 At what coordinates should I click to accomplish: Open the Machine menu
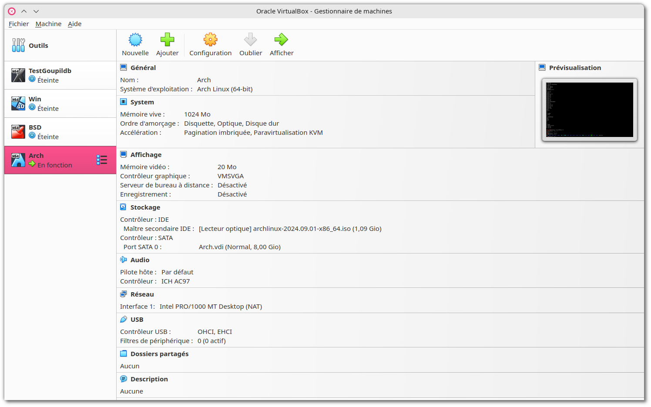[x=48, y=24]
